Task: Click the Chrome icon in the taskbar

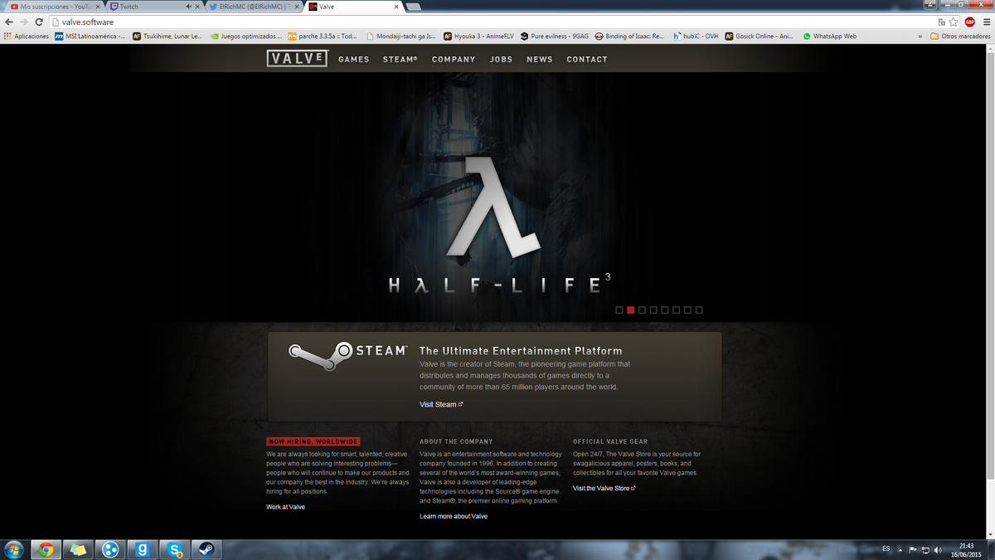Action: pos(46,549)
